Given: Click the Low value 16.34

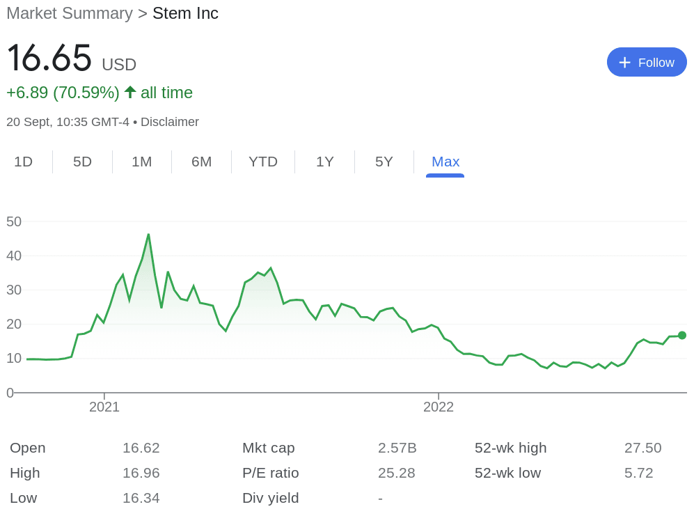Looking at the screenshot, I should 141,498.
